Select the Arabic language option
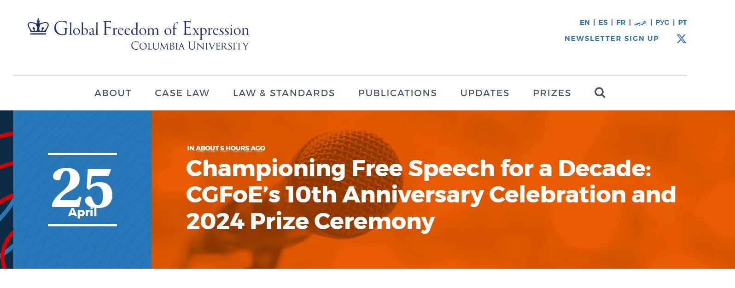Screen dimensions: 735x288 (640, 23)
